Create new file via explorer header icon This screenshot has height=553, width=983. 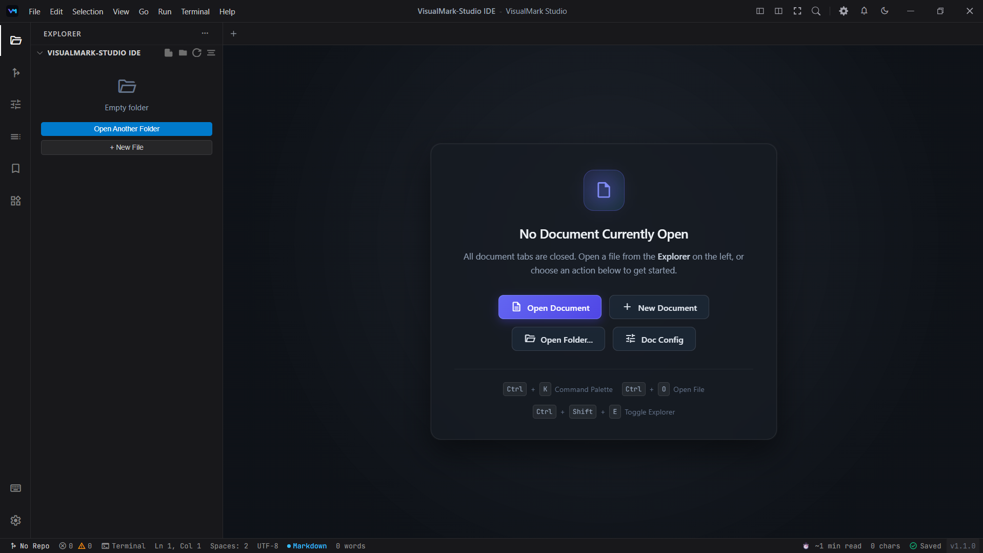point(168,53)
